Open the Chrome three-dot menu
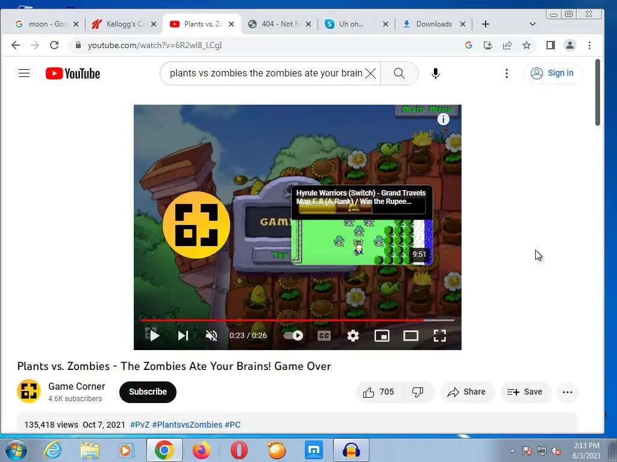The image size is (617, 462). click(589, 45)
